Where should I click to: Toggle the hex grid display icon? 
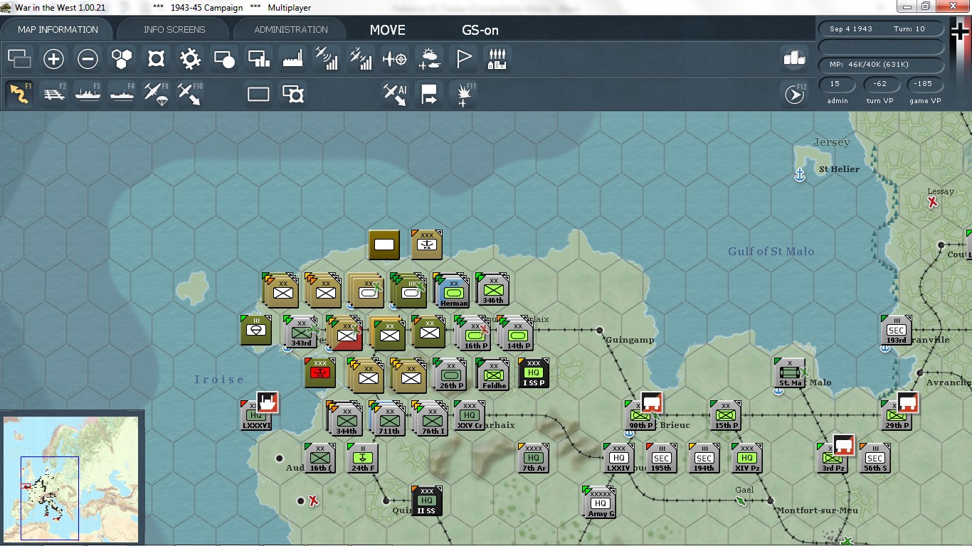point(122,59)
